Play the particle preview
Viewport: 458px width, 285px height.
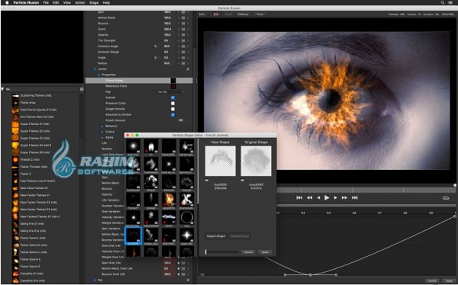(x=327, y=198)
